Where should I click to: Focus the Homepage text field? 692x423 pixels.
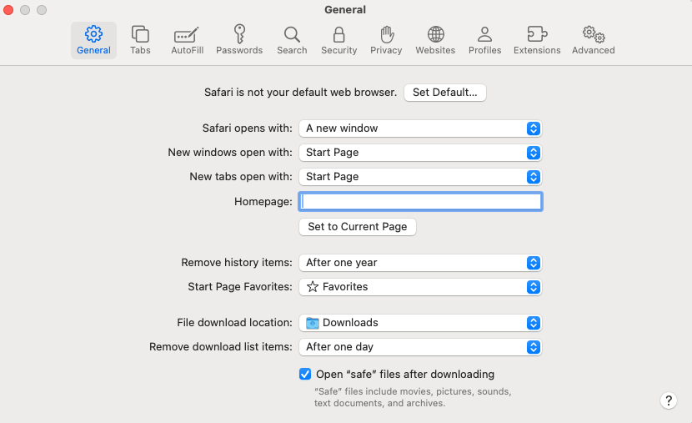click(x=420, y=202)
